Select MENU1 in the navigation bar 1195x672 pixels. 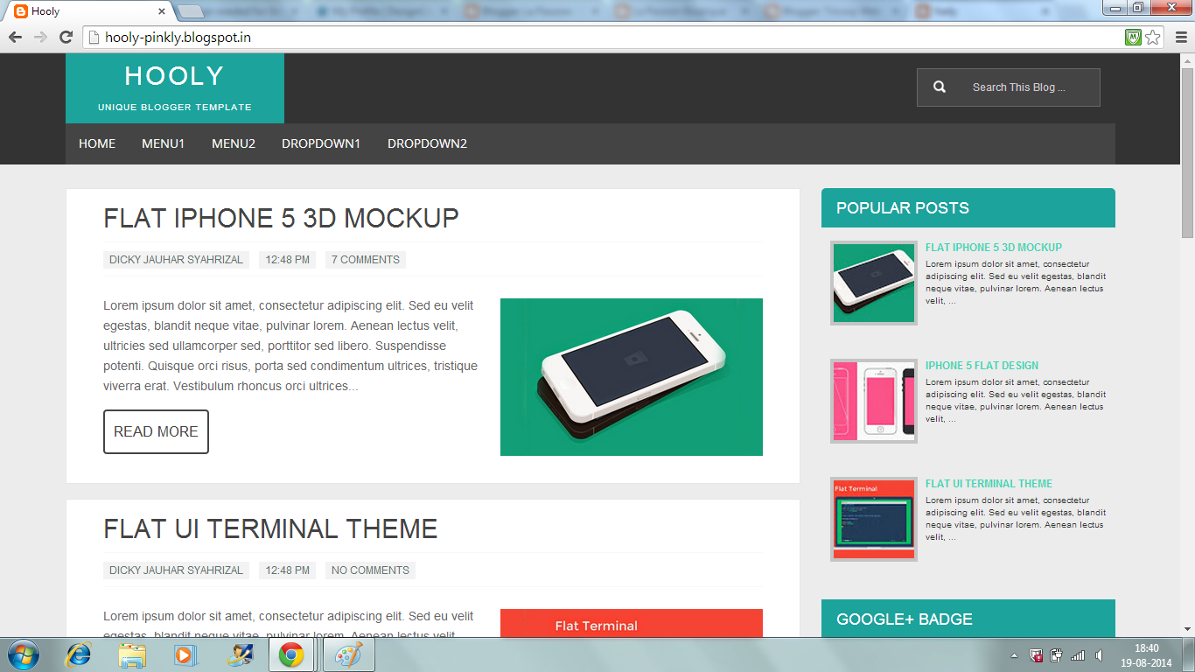pyautogui.click(x=163, y=143)
